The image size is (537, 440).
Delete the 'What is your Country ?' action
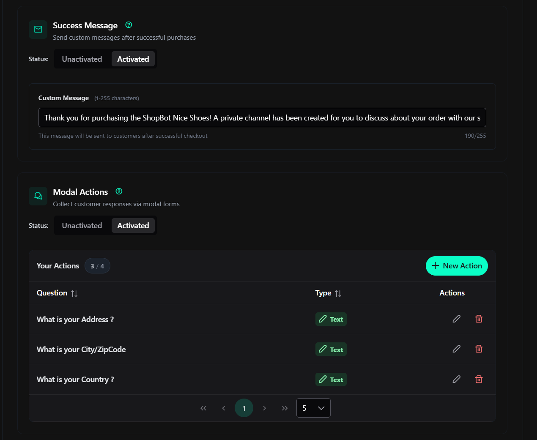point(479,380)
